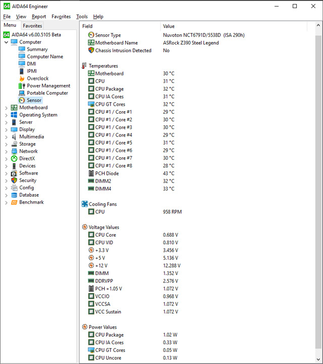
Task: Click the Summary monitor icon
Action: (22, 49)
